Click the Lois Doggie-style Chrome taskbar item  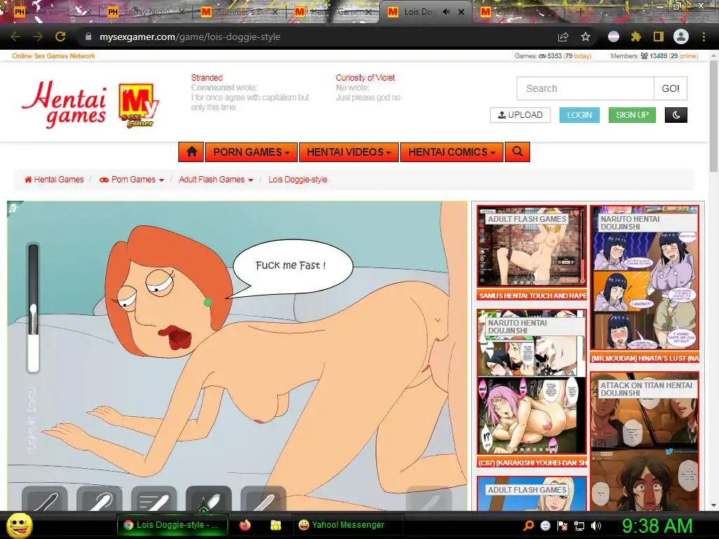pos(173,525)
